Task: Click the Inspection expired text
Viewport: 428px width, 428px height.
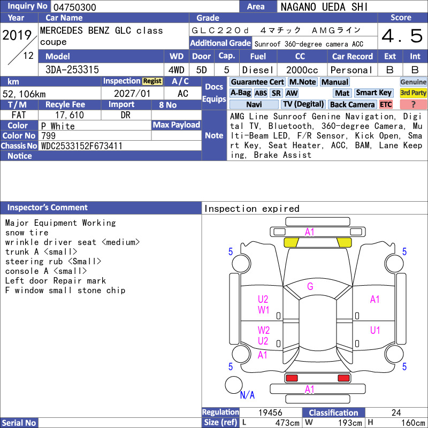Action: pos(251,209)
